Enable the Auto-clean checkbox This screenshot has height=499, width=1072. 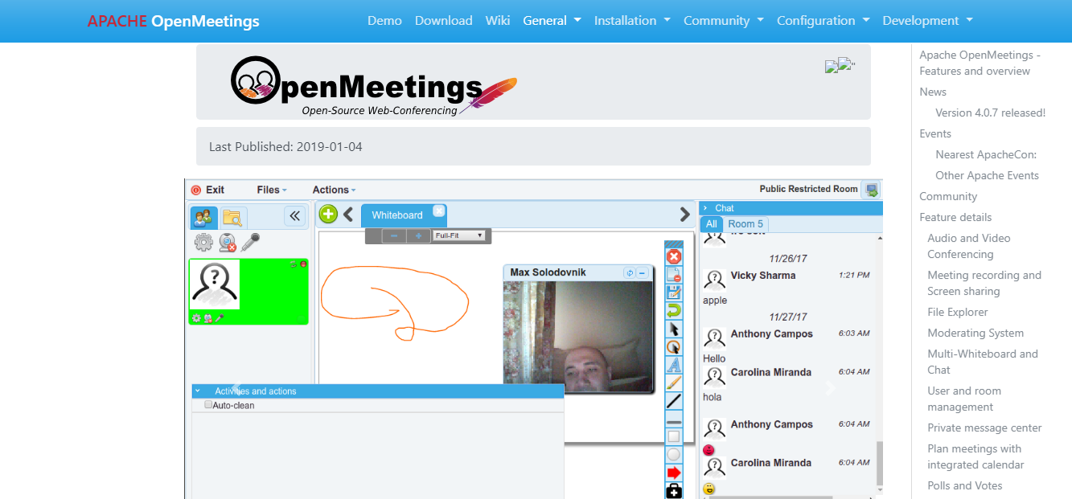208,405
